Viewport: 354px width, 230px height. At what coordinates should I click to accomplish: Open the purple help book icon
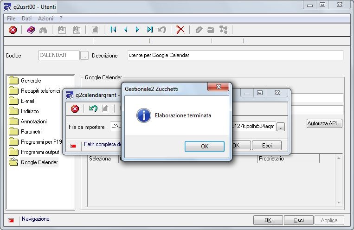31,30
